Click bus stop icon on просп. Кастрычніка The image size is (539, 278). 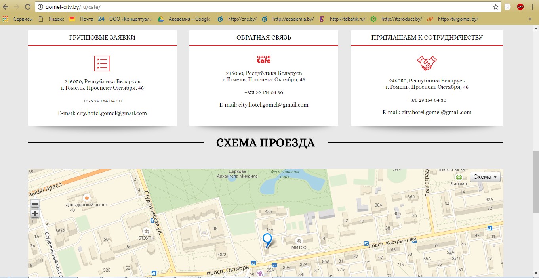[366, 243]
